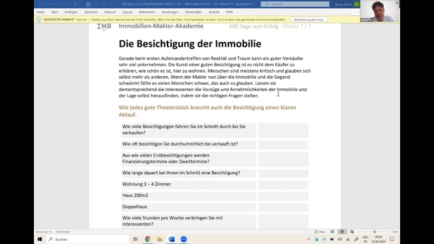Viewport: 434px width, 244px height.
Task: Switch to the Layout ribbon tab
Action: coord(127,12)
